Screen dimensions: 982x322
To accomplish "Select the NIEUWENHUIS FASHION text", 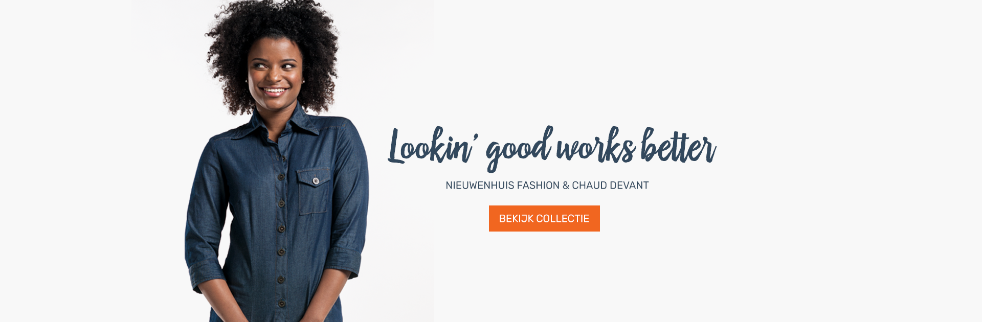I will pyautogui.click(x=503, y=186).
